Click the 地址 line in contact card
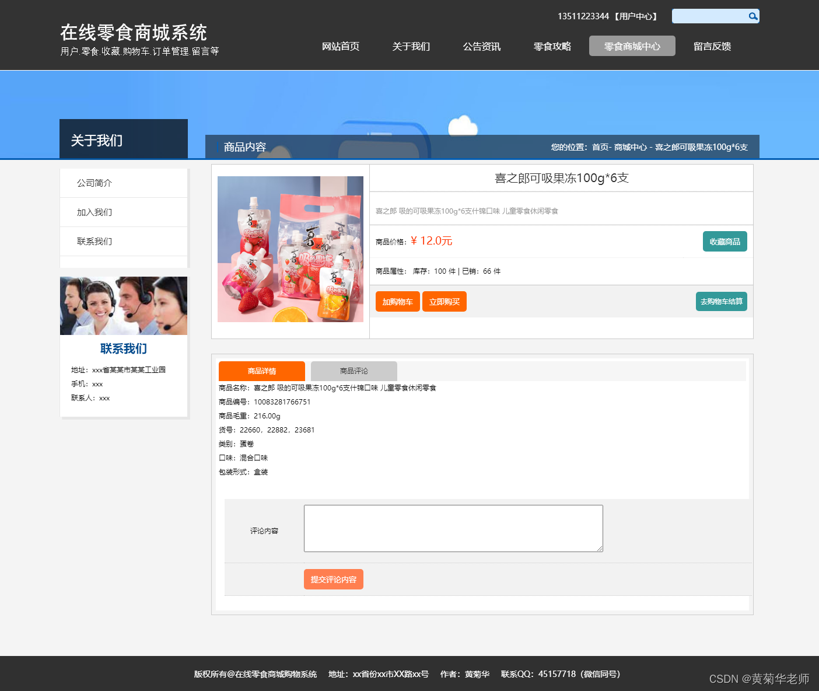This screenshot has height=691, width=819. [x=118, y=370]
